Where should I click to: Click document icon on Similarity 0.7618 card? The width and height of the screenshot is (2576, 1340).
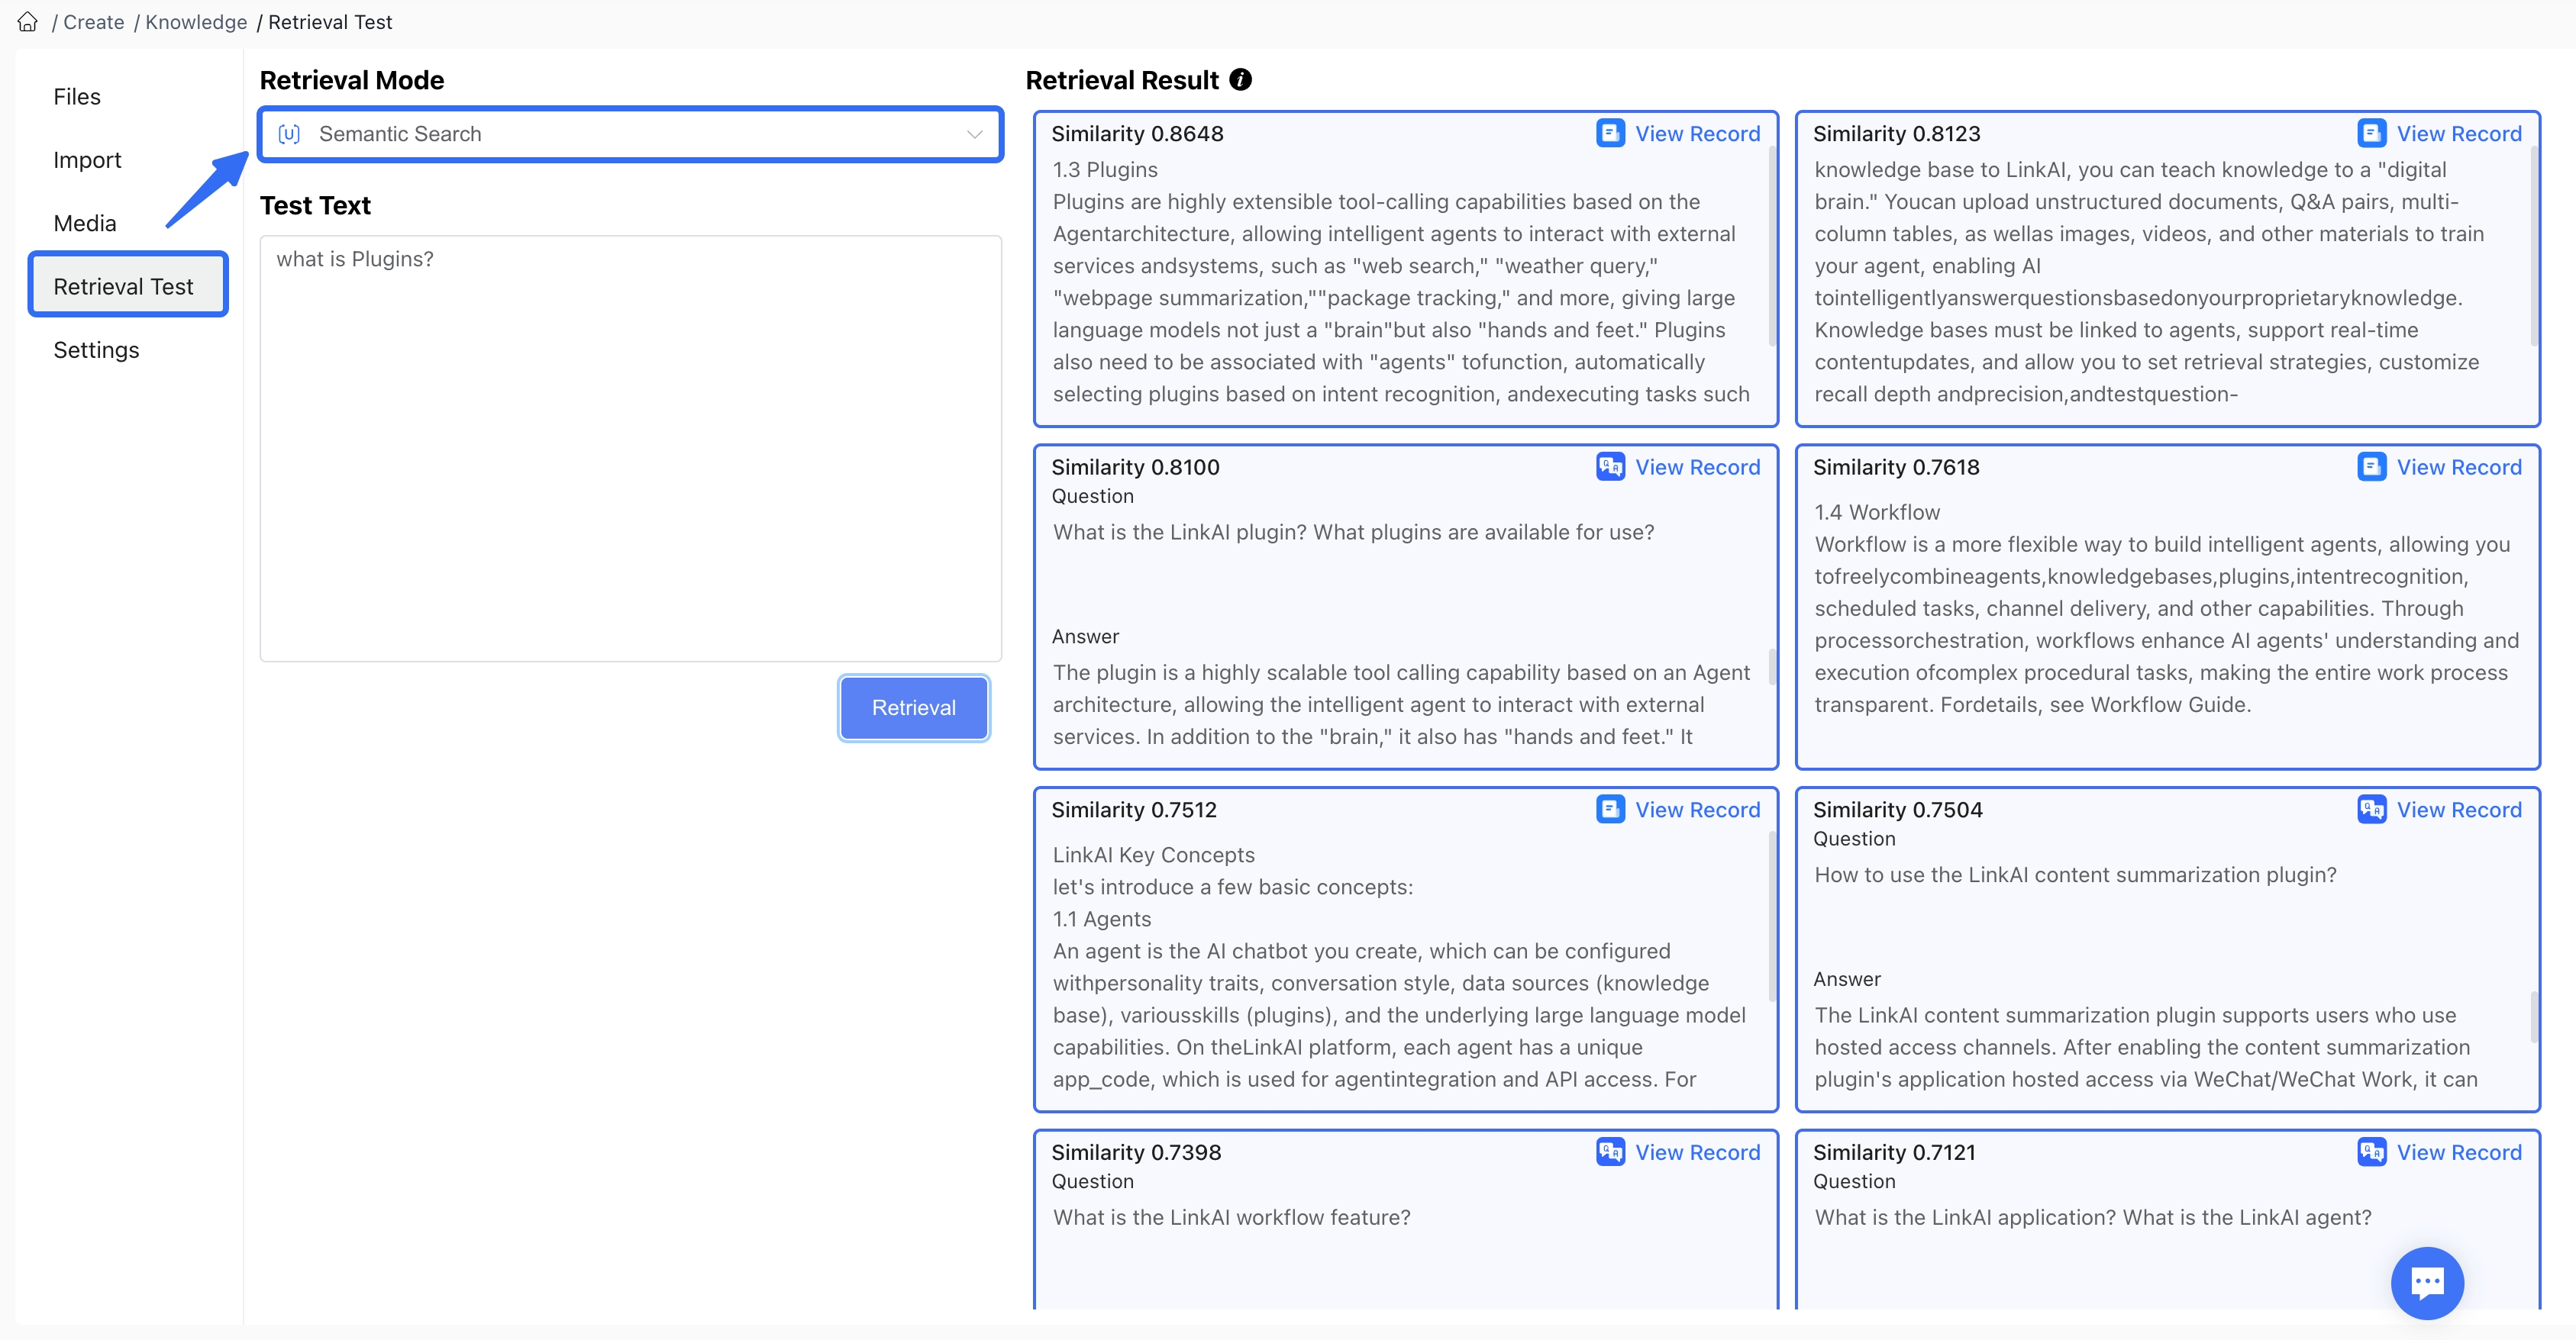coord(2372,465)
